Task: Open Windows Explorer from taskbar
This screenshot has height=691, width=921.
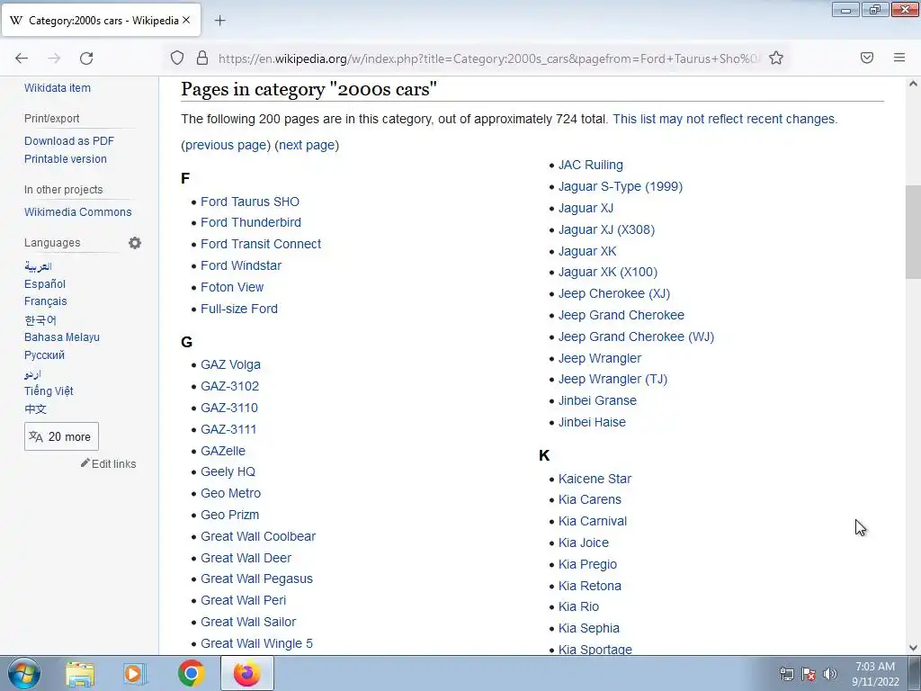Action: [80, 673]
